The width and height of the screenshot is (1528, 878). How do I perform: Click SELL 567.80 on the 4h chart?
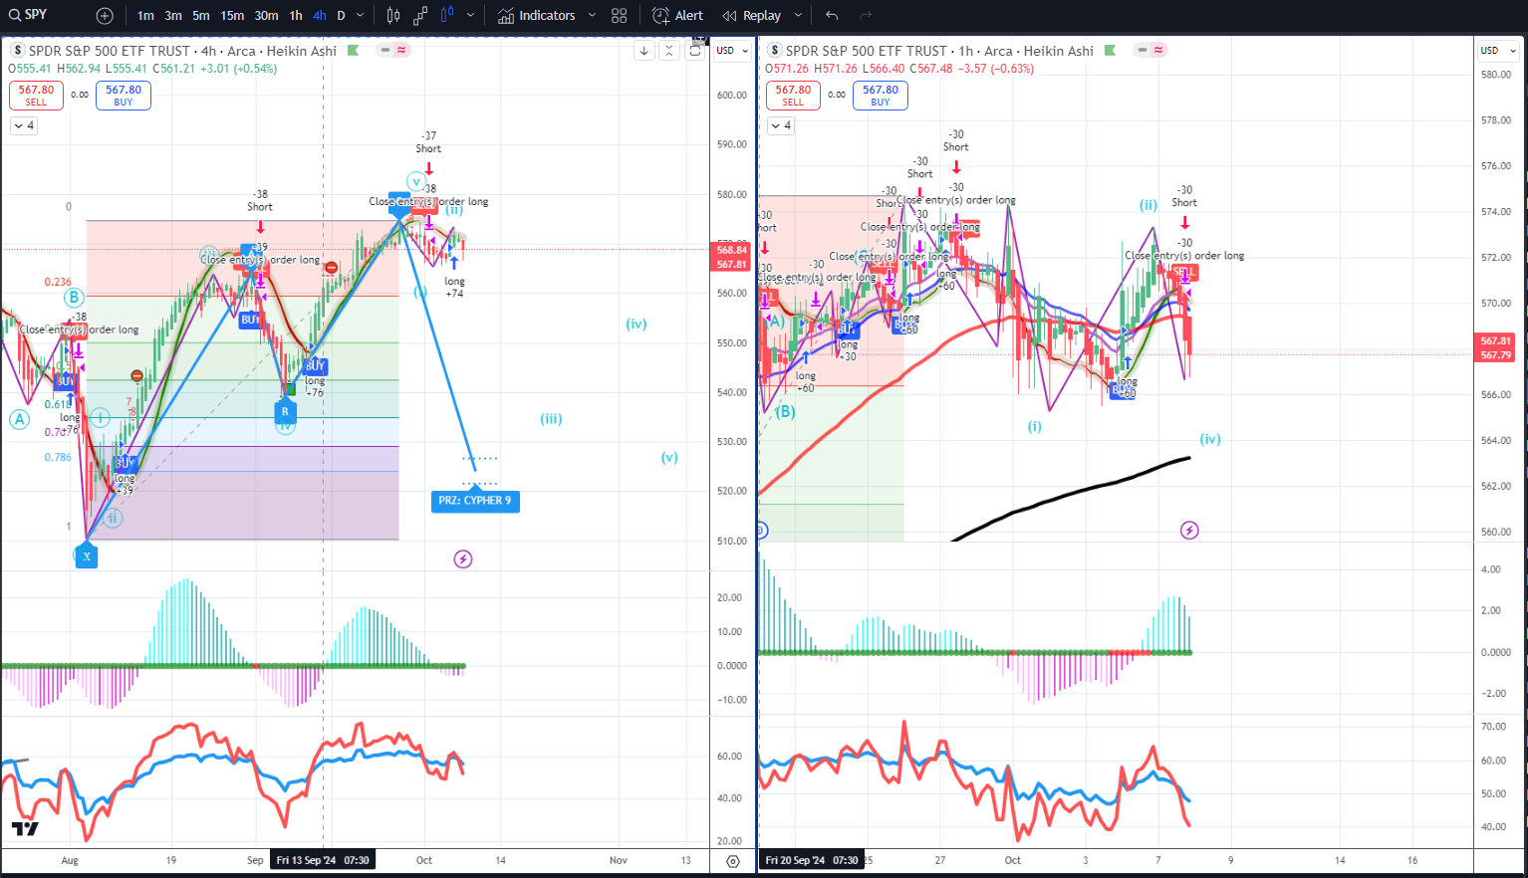[x=36, y=95]
